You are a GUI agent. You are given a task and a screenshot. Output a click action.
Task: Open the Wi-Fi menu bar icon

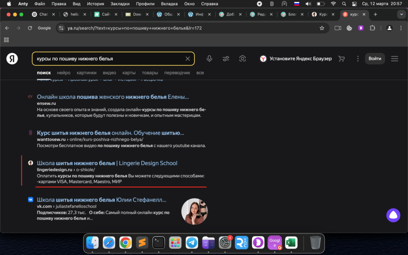point(333,4)
